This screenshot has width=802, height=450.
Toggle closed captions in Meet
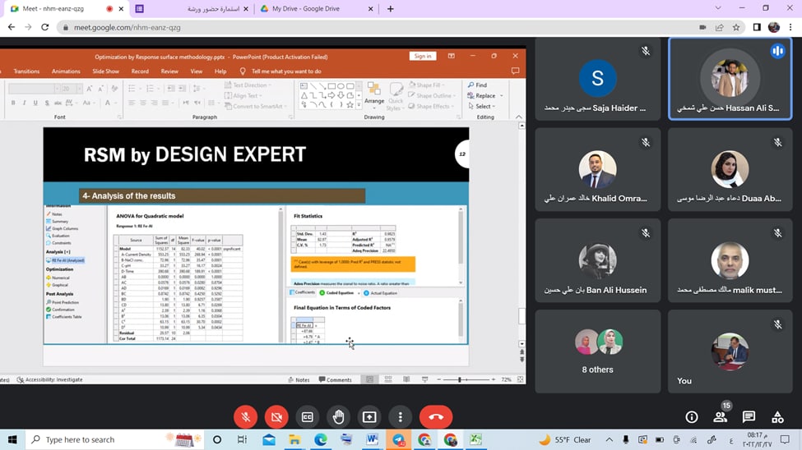[x=308, y=416]
